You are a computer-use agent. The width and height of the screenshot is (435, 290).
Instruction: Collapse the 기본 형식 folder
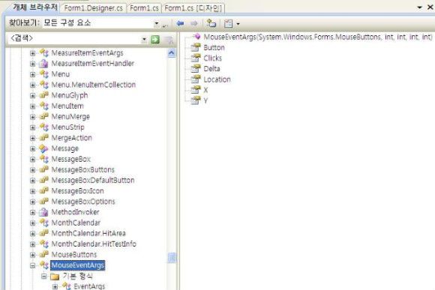43,277
